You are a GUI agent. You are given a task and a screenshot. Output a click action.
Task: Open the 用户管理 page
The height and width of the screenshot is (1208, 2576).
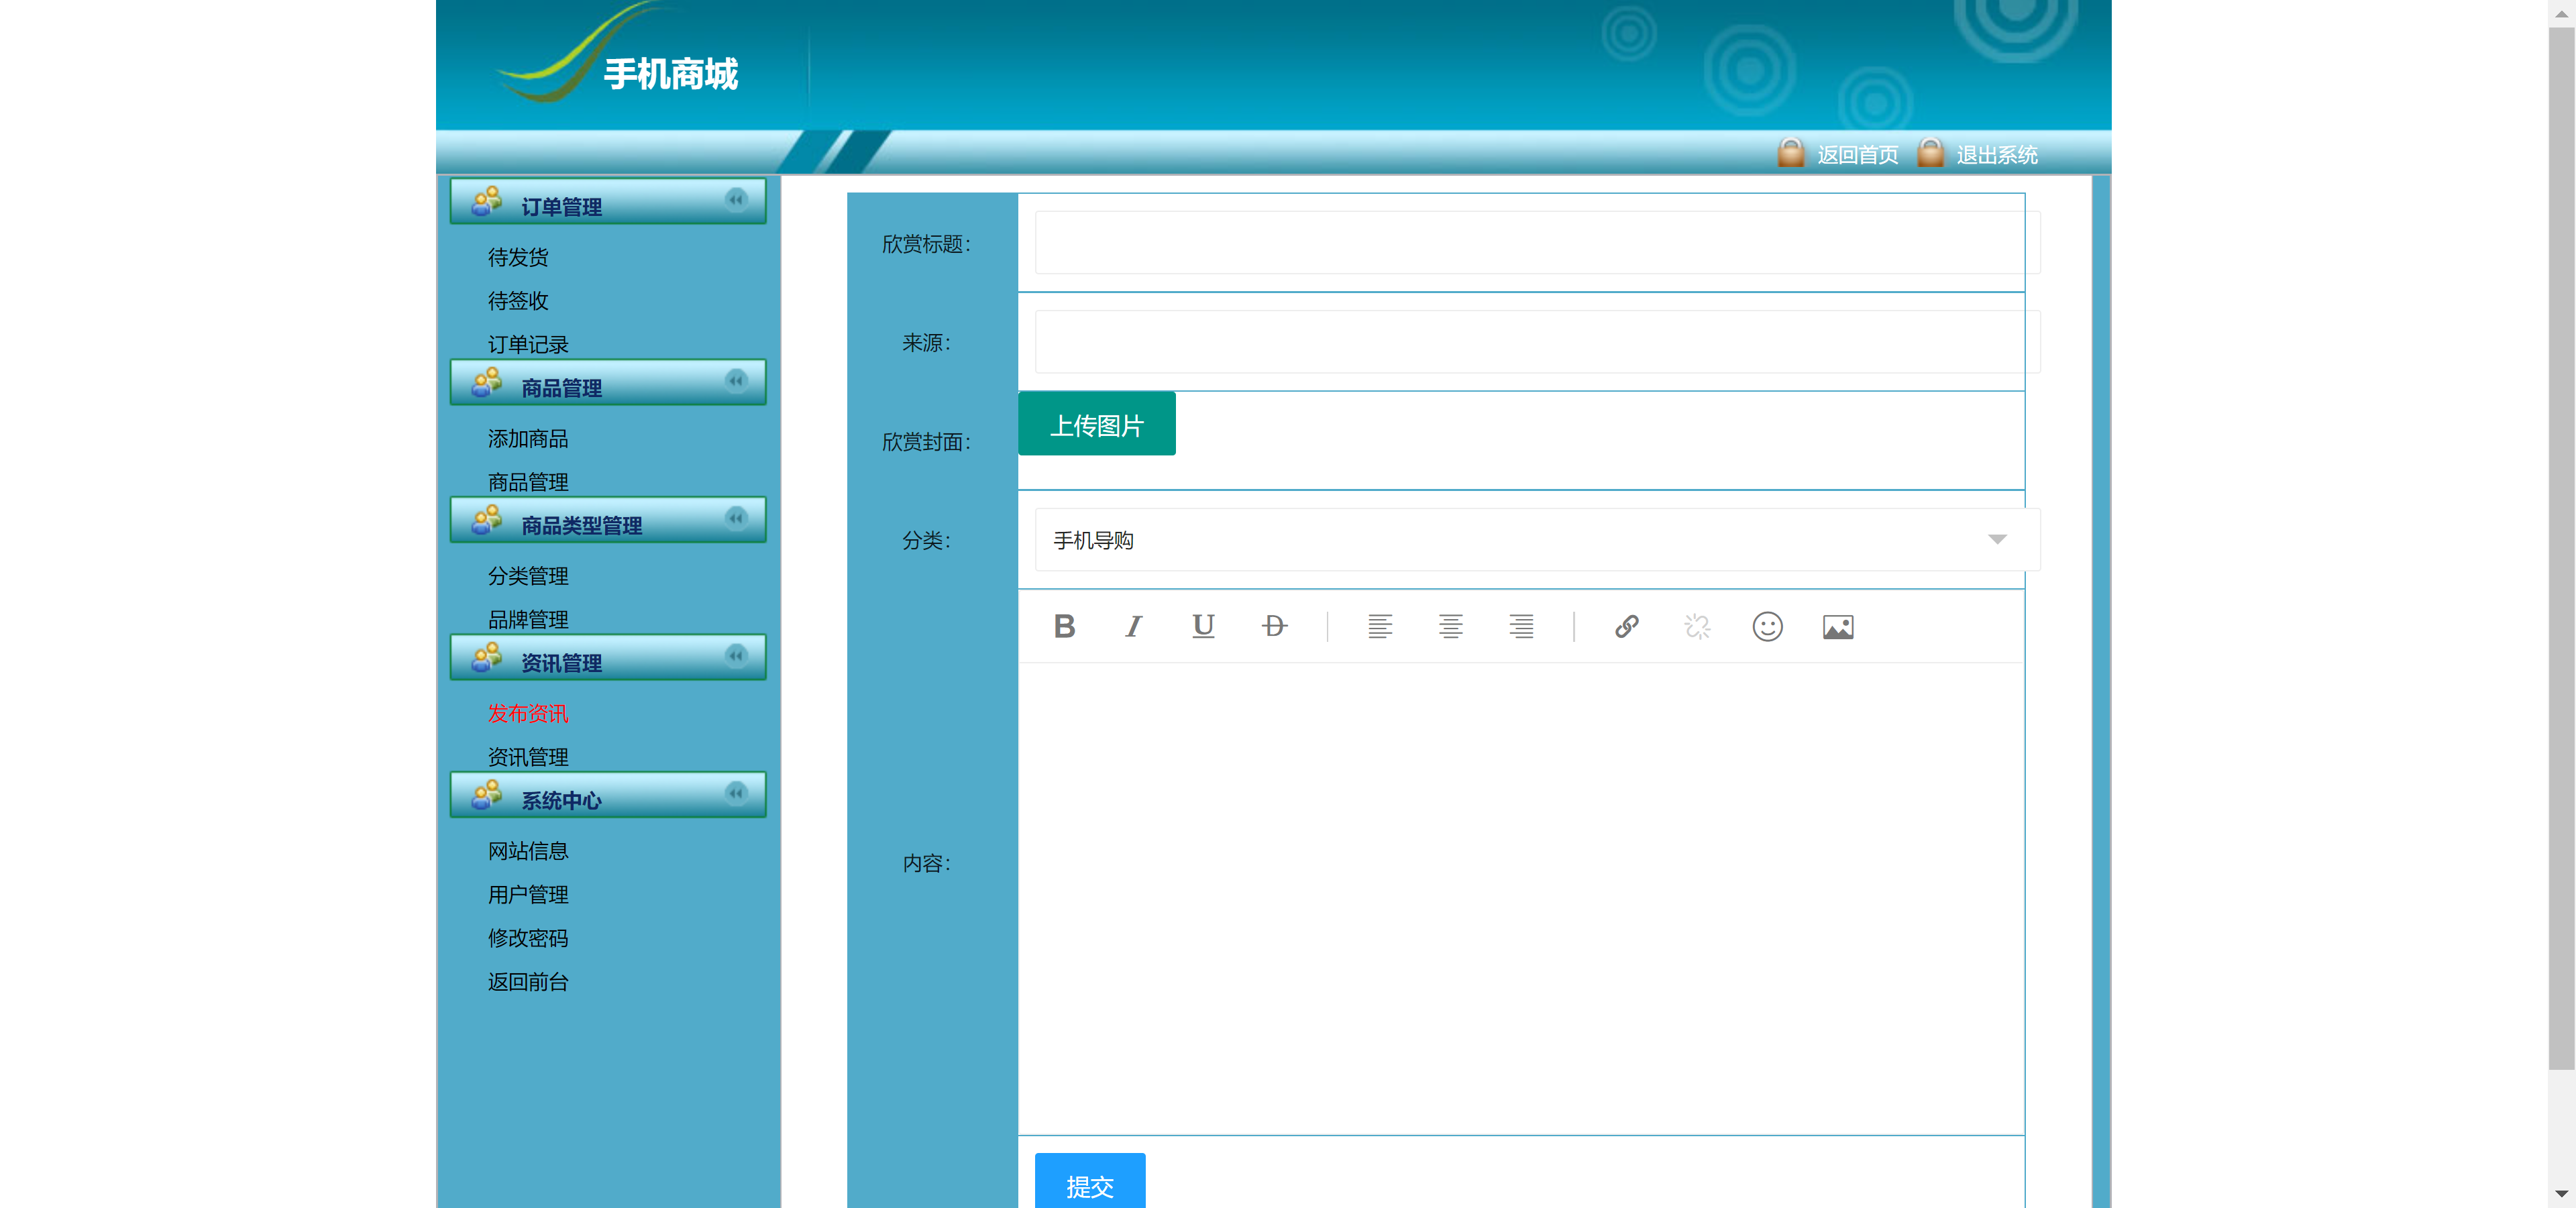pyautogui.click(x=528, y=895)
